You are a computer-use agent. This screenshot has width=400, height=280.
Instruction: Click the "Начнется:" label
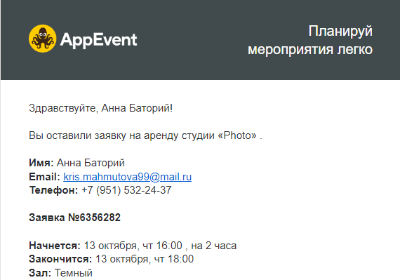coord(55,246)
